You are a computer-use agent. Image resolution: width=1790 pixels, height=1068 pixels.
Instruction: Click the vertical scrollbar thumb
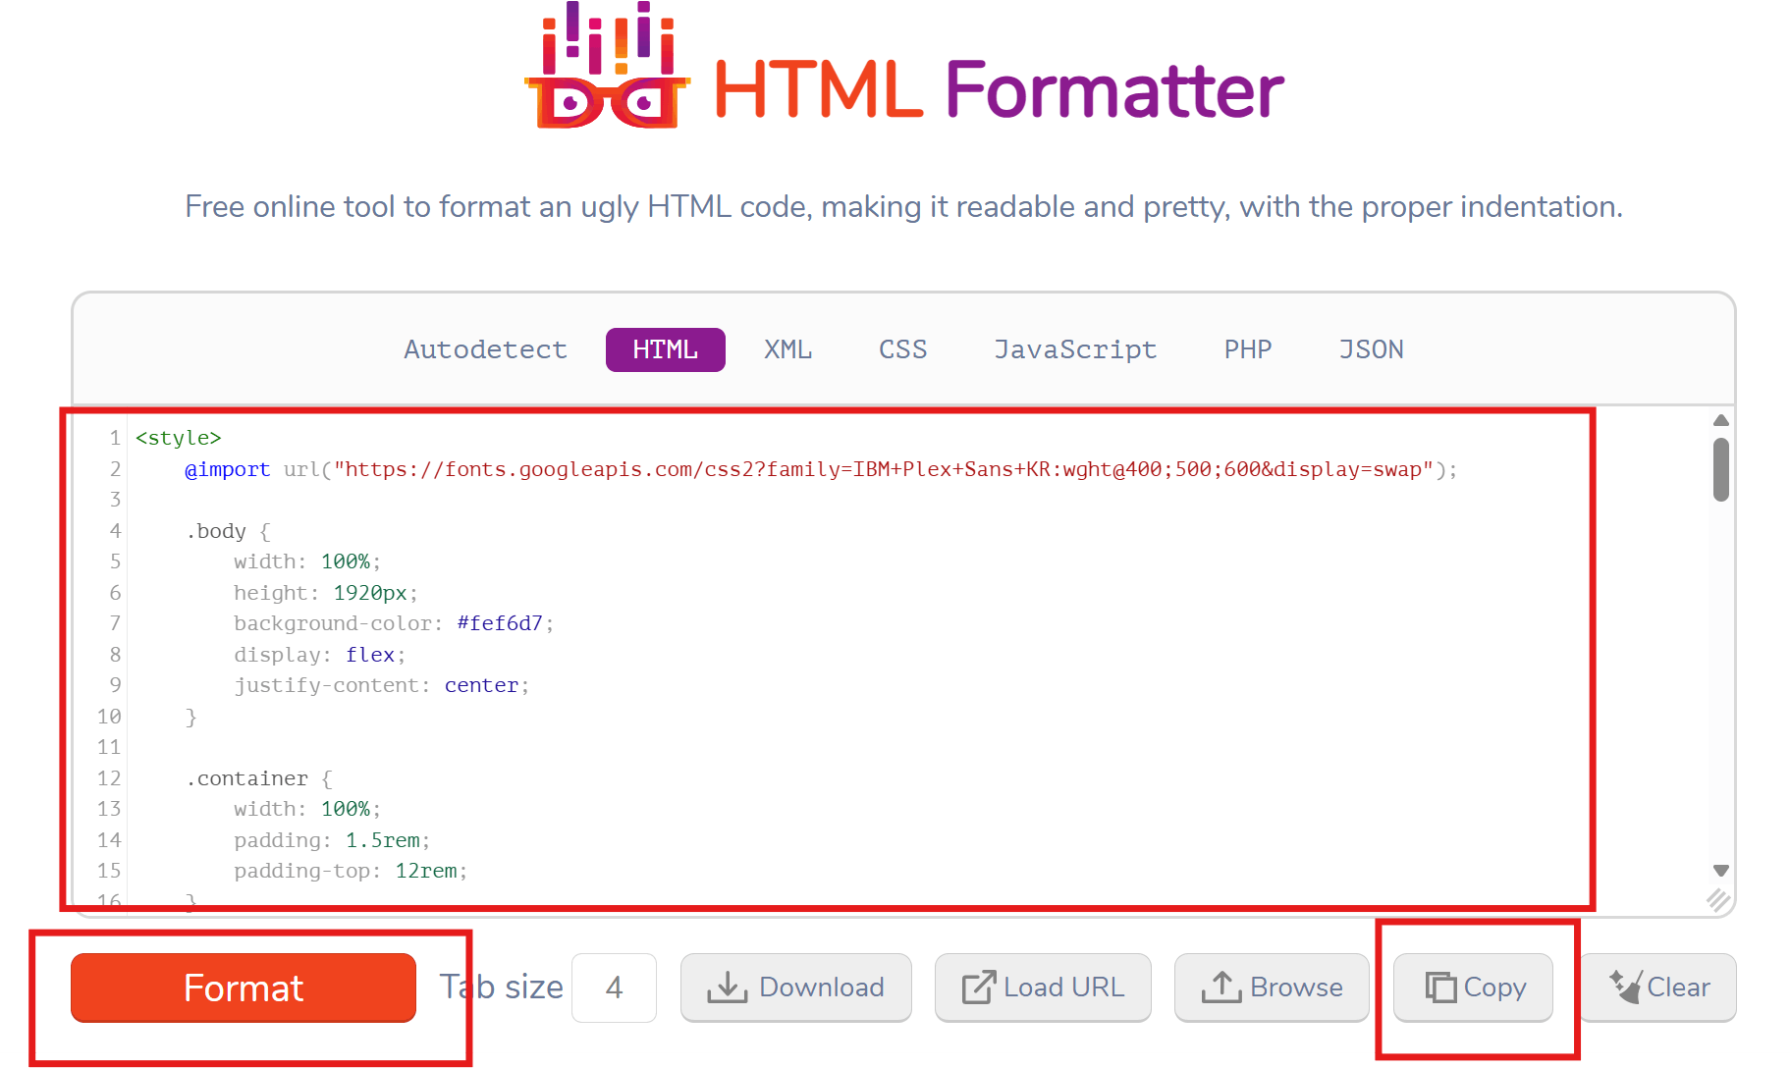tap(1720, 469)
